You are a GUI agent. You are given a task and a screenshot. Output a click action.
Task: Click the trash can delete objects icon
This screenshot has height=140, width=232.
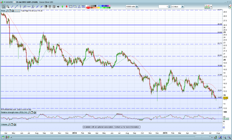tap(50, 7)
